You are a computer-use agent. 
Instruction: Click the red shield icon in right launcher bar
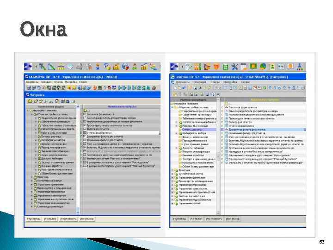click(x=216, y=67)
